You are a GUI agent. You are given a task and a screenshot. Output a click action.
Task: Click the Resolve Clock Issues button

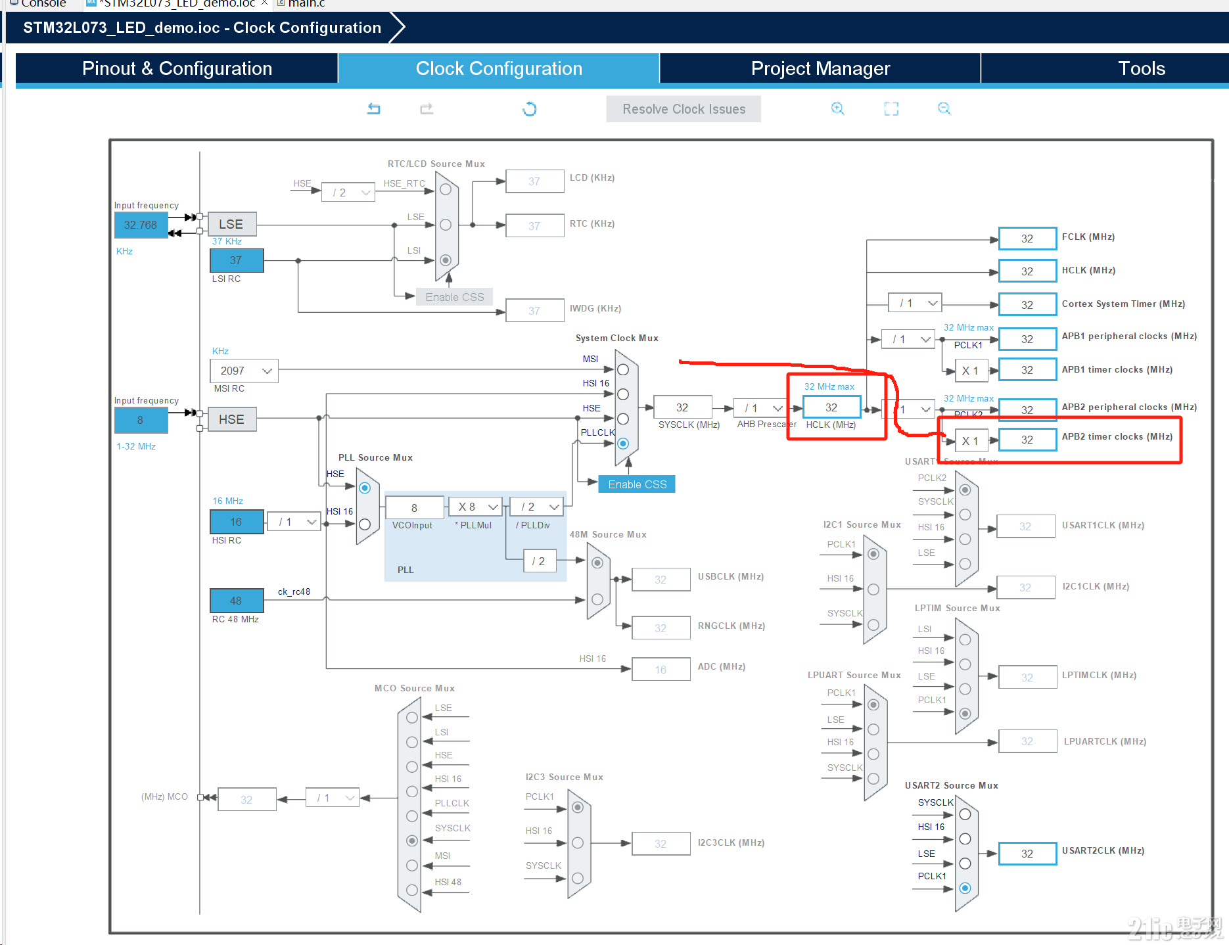coord(684,109)
